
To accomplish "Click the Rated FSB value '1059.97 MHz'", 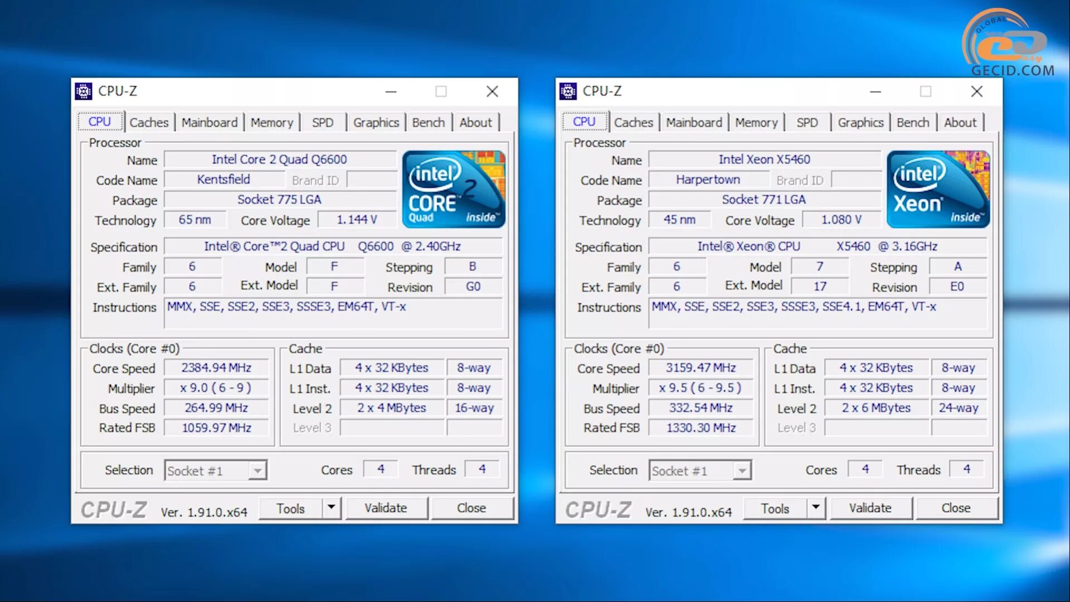I will 216,428.
